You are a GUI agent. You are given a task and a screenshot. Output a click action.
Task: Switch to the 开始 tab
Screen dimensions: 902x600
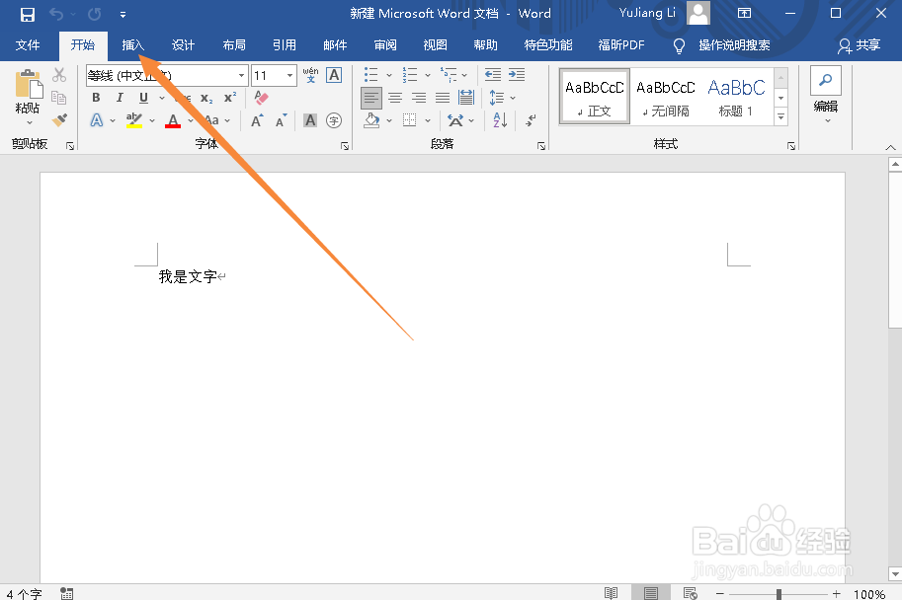coord(83,44)
